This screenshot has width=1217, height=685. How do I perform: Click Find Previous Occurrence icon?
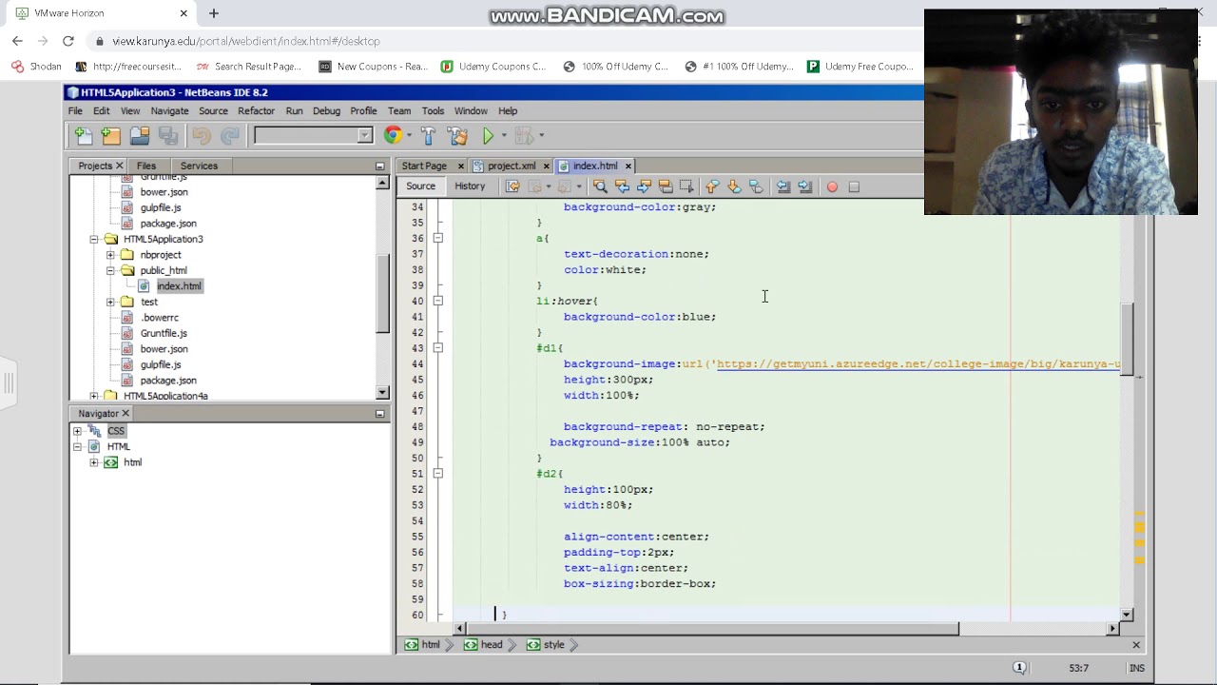[x=622, y=186]
